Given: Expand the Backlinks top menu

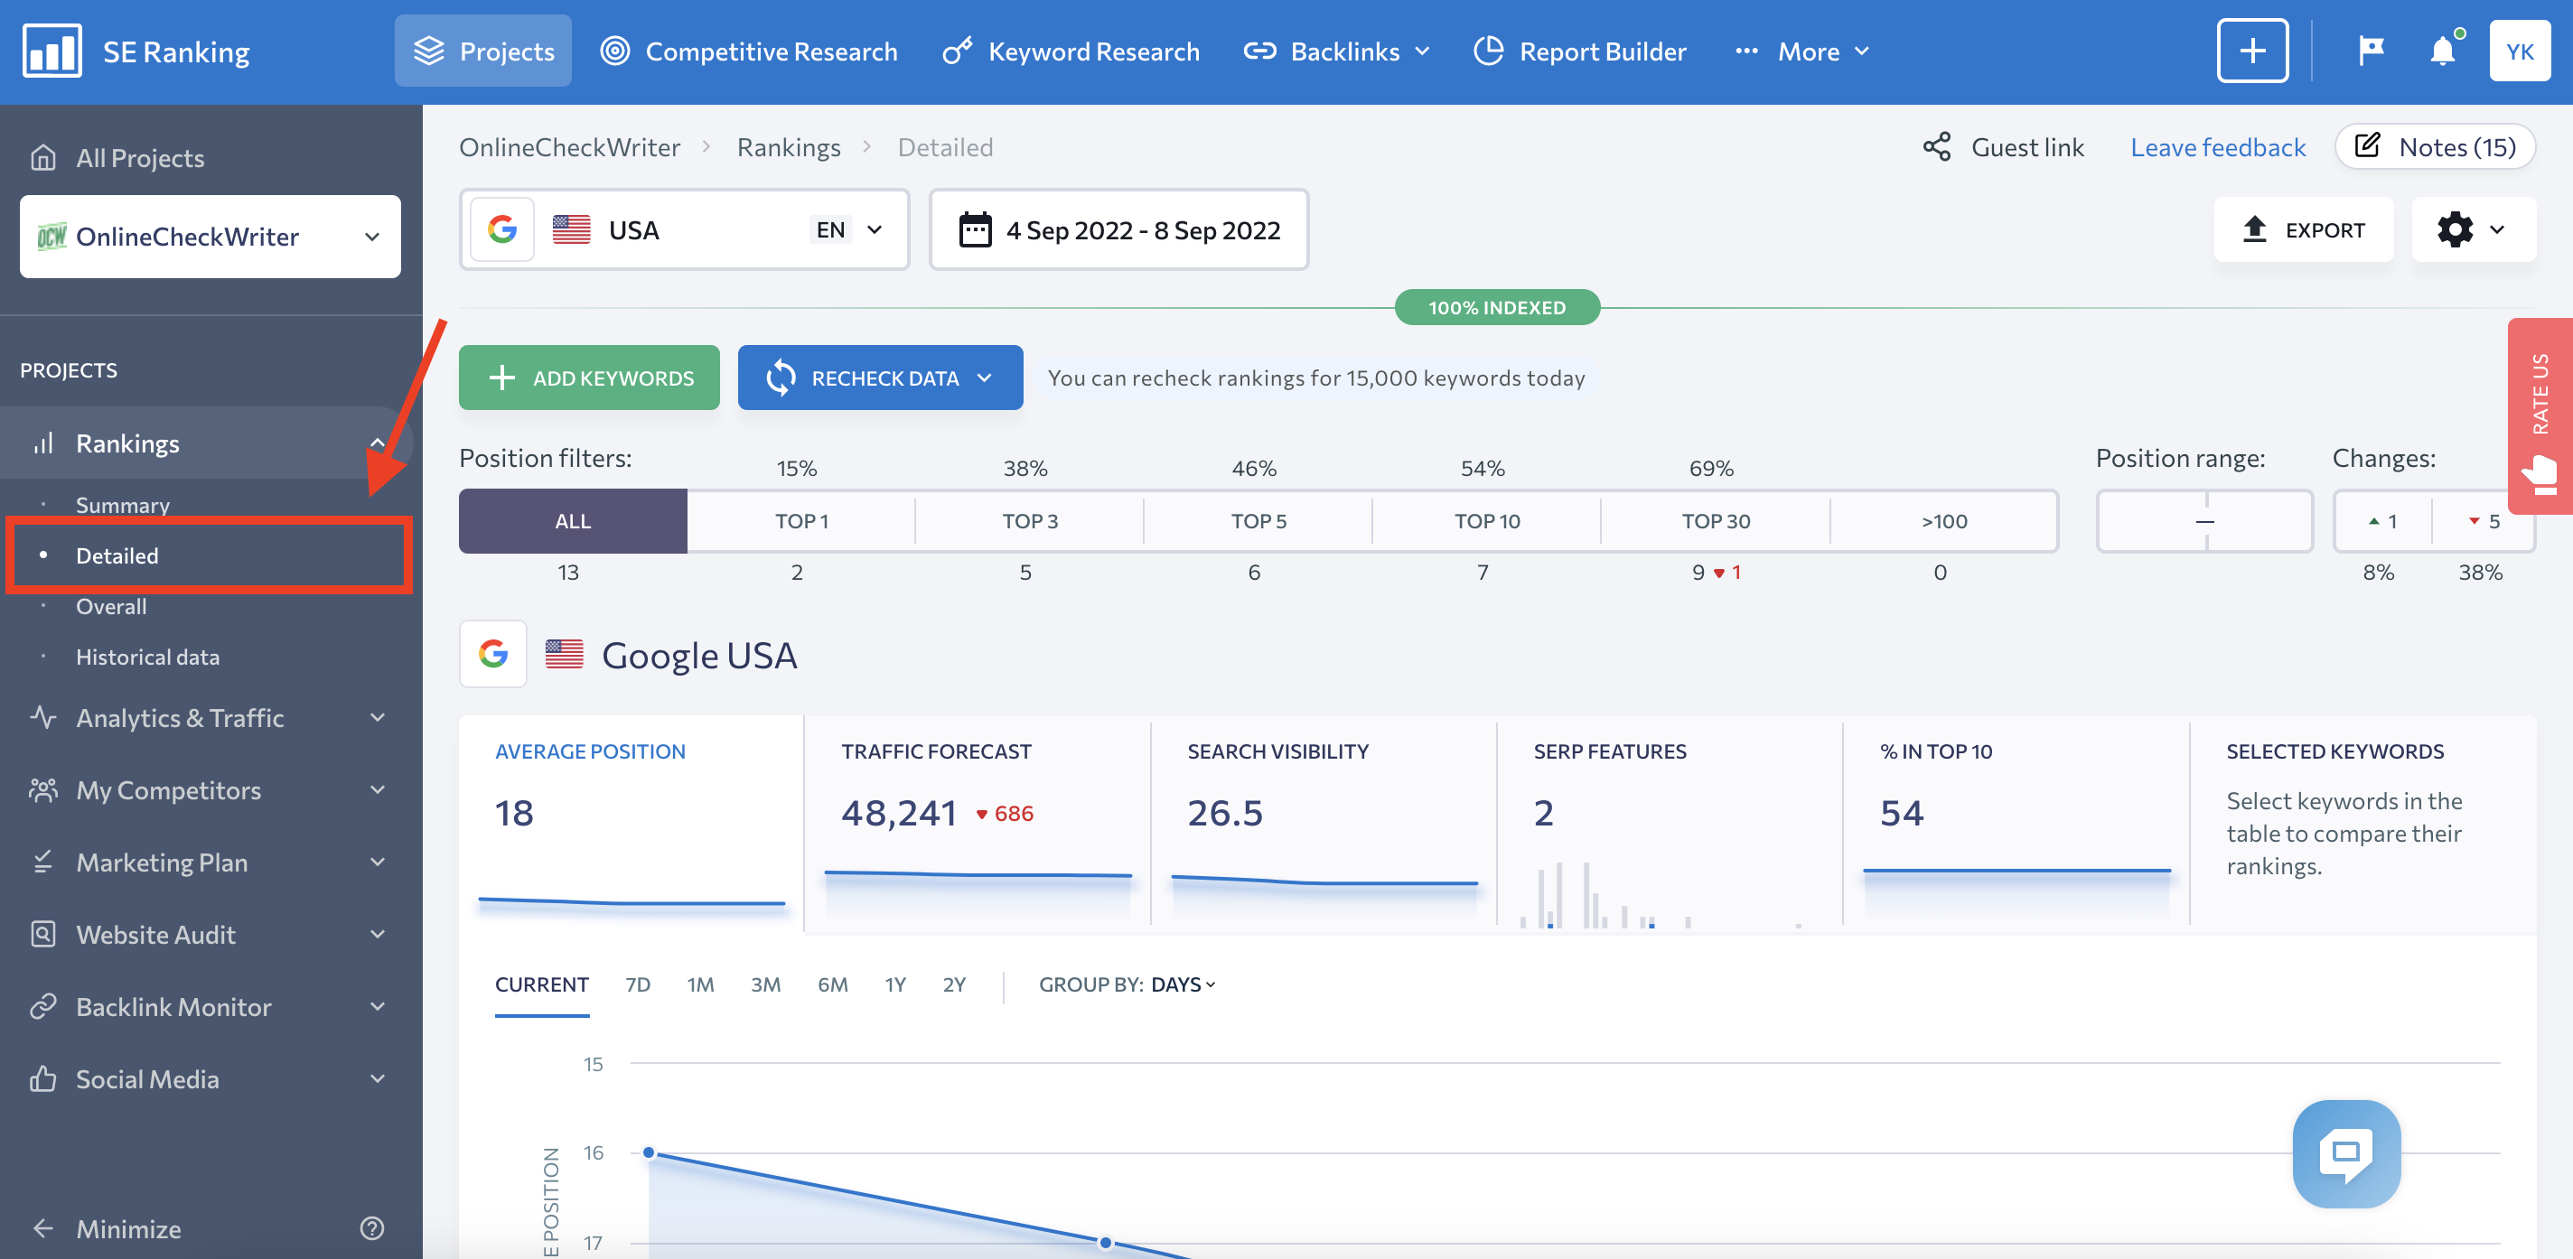Looking at the screenshot, I should [1336, 51].
